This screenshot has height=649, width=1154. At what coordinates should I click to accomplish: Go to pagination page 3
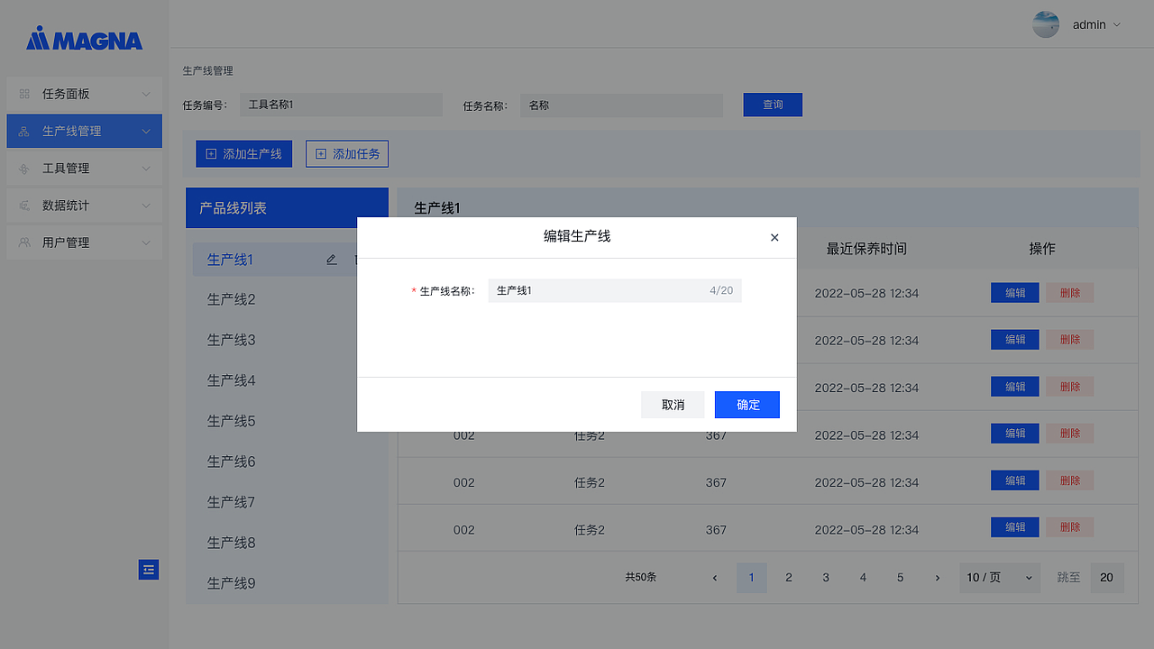[826, 577]
